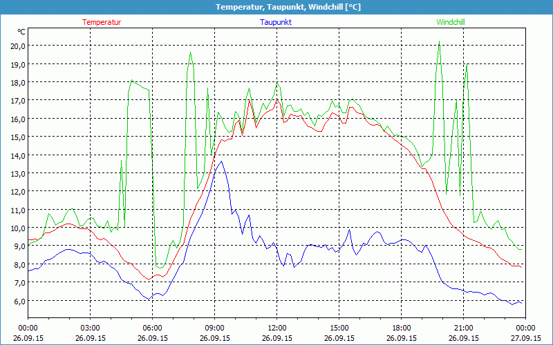
Task: Click the '12:00' time axis label
Action: point(277,328)
